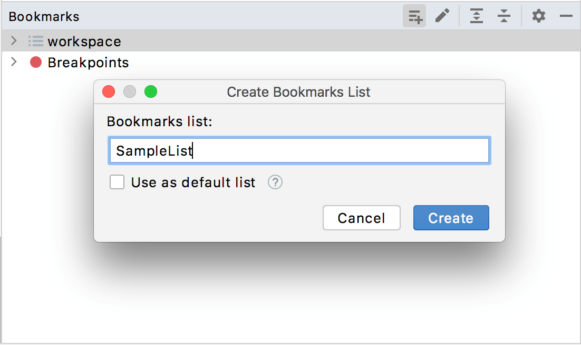Screen dimensions: 581x345
Task: Click the Bookmarks panel title
Action: [44, 16]
